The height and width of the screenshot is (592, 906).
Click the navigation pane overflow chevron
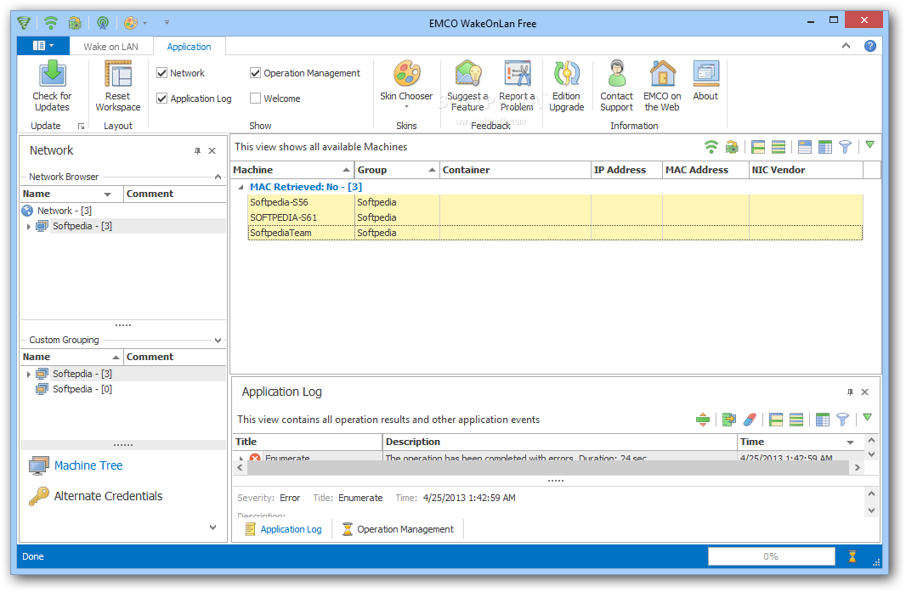point(212,527)
